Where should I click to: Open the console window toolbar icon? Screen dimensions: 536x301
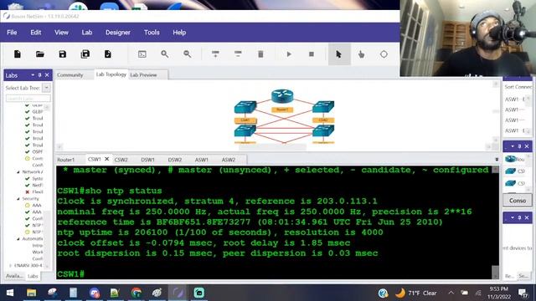[142, 54]
